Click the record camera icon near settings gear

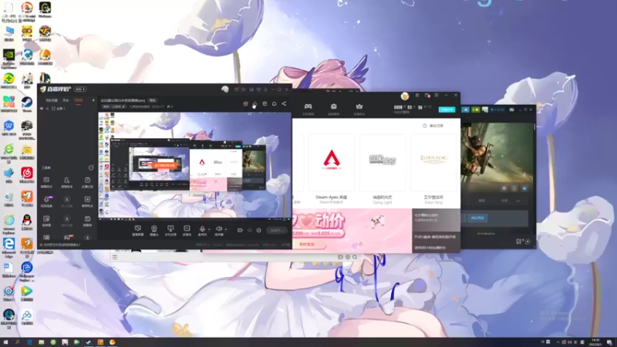[x=240, y=230]
